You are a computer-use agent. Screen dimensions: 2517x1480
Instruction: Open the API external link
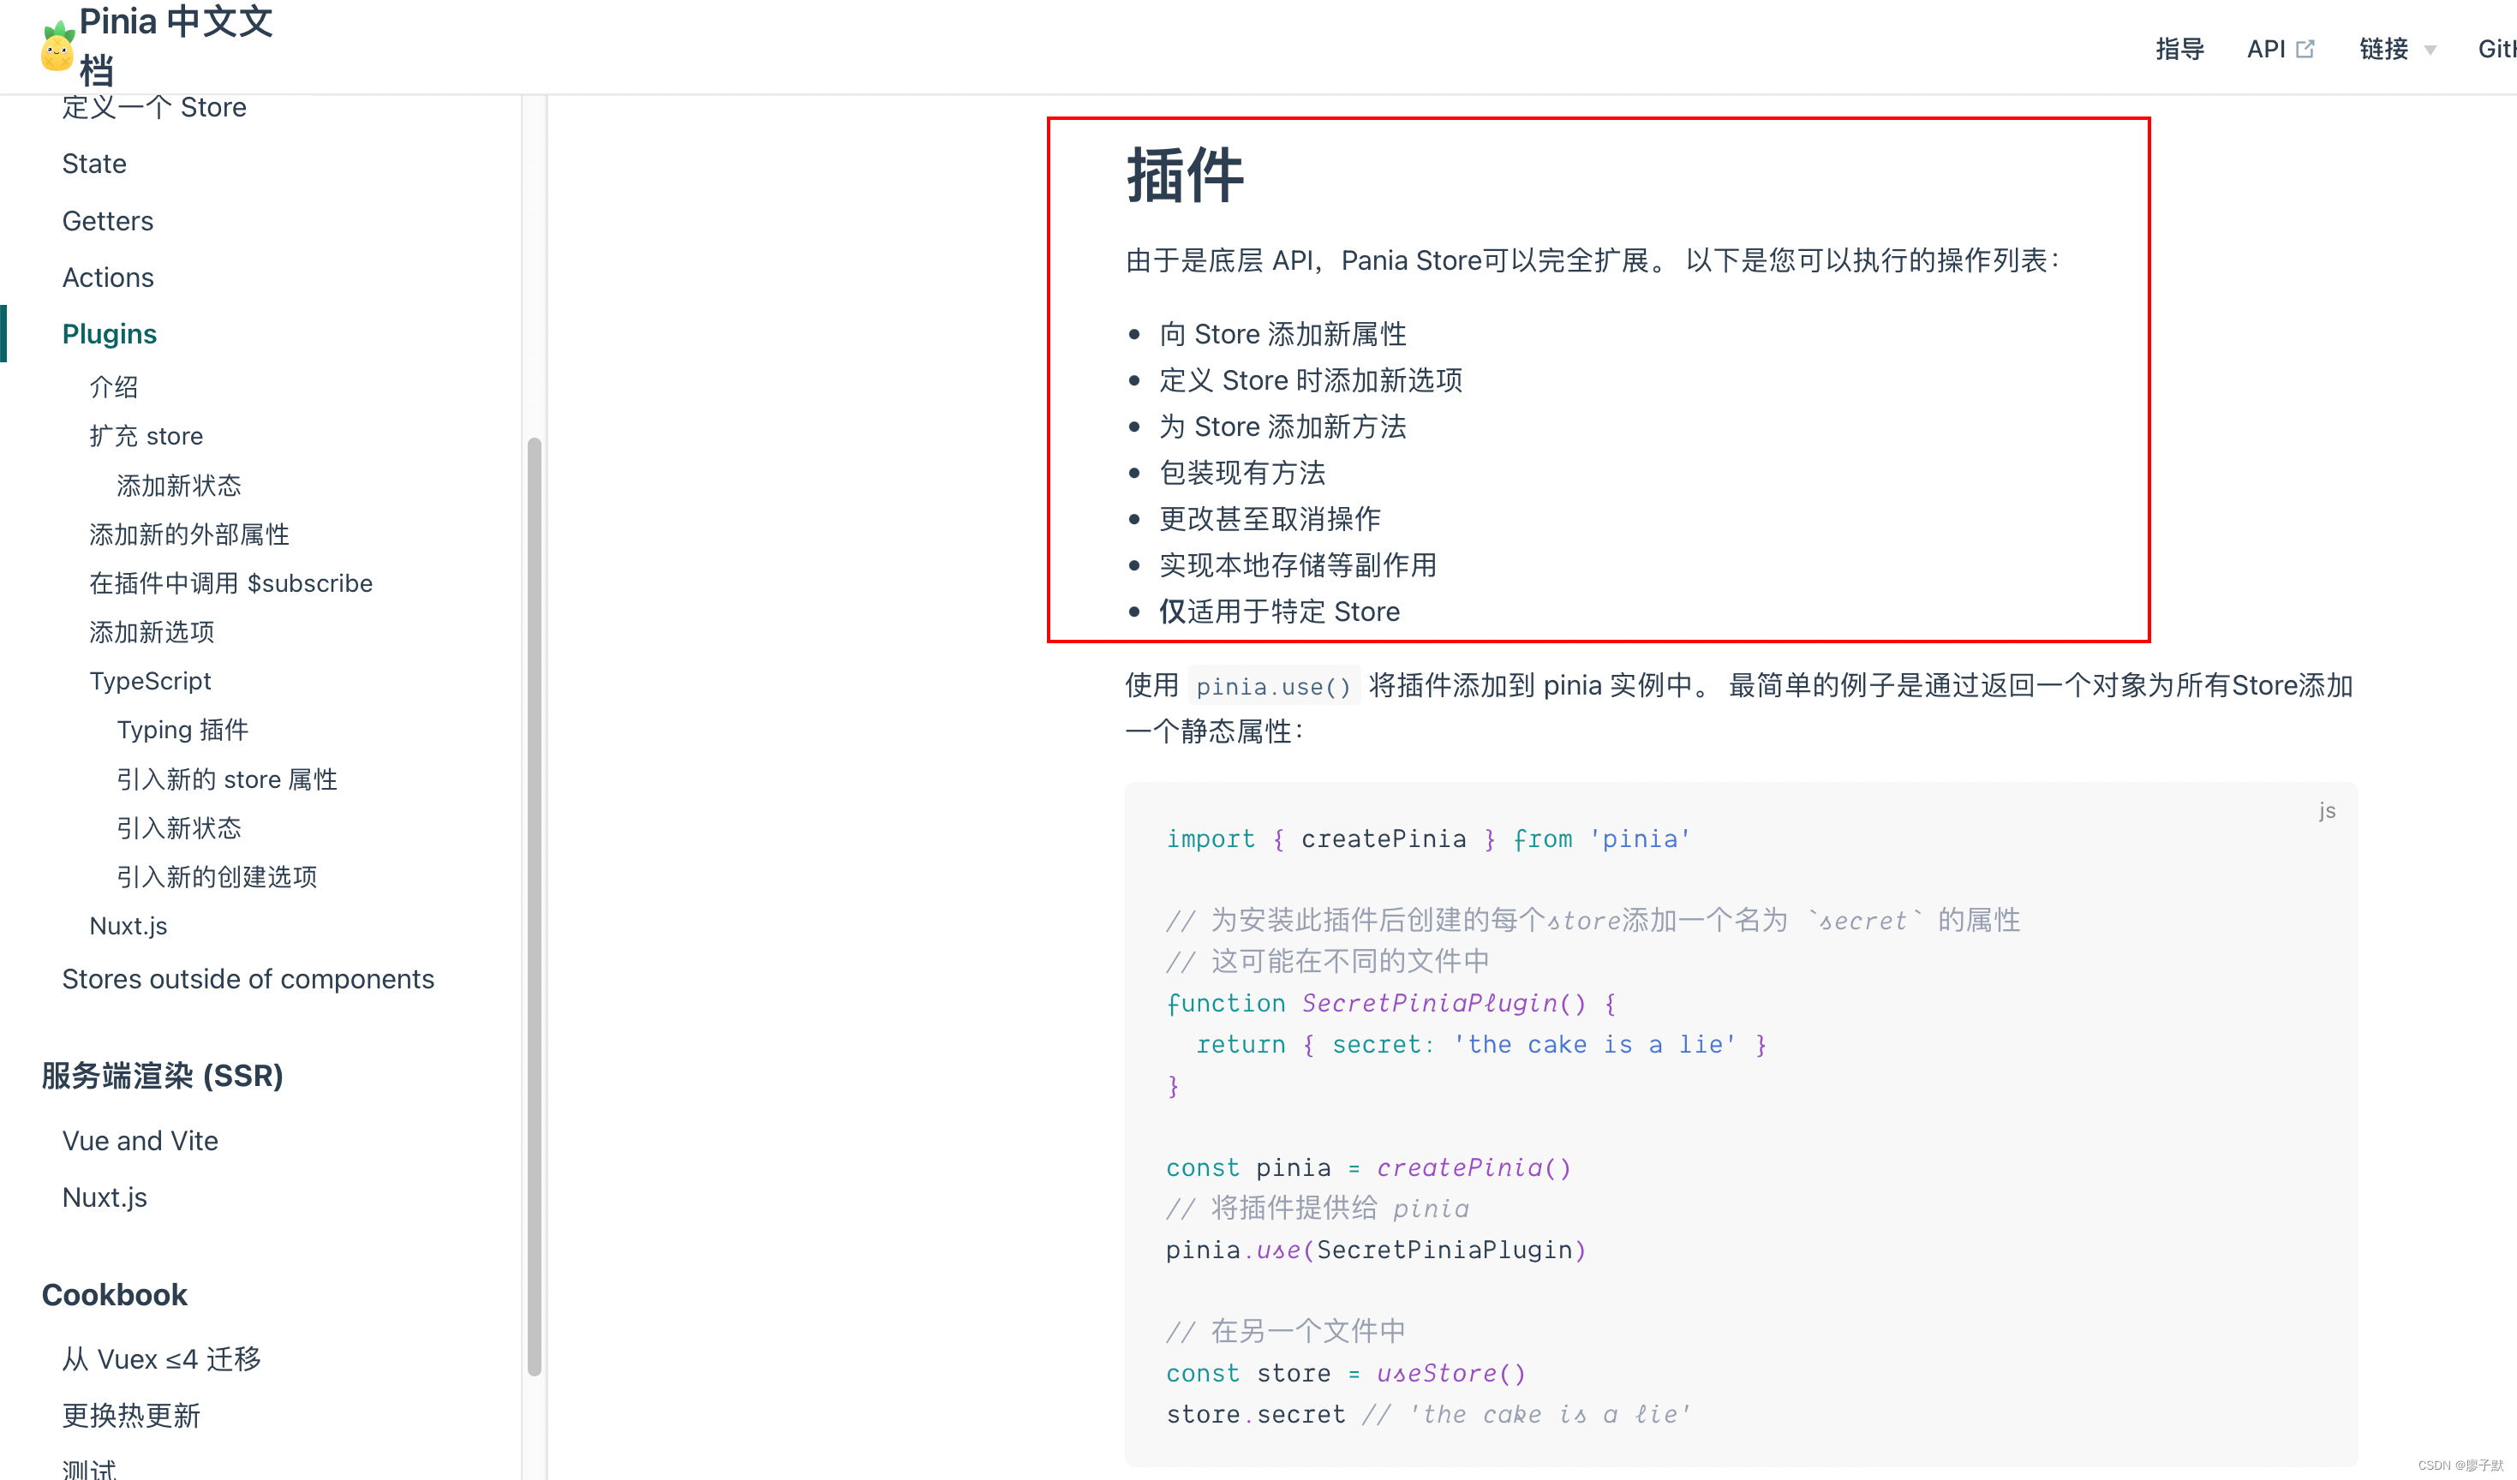[x=2280, y=49]
